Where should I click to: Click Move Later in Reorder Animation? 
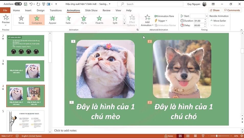click(x=218, y=25)
